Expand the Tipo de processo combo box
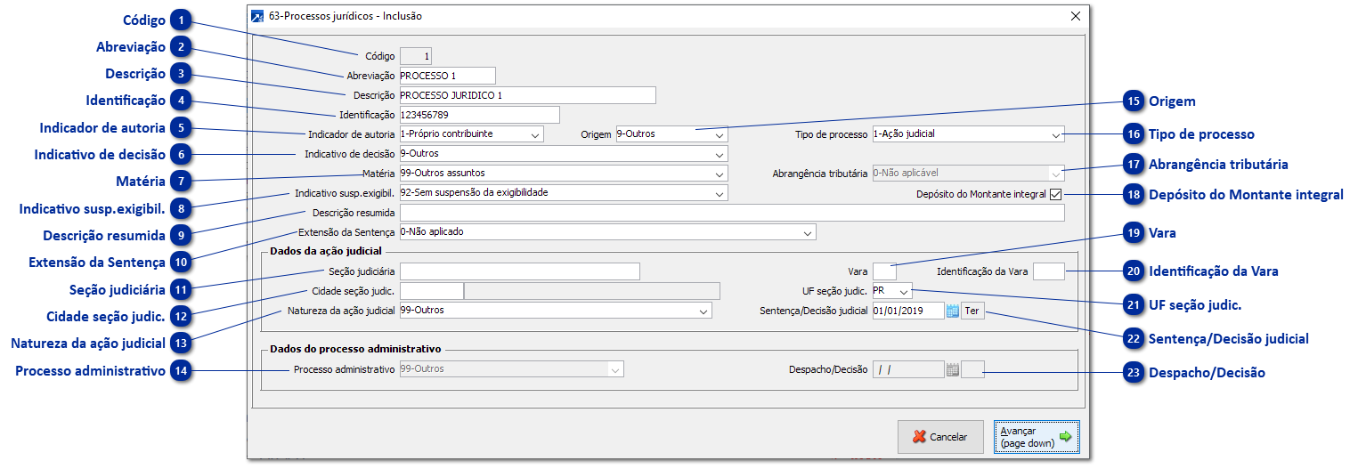Screen dimensions: 1358x469 1056,134
